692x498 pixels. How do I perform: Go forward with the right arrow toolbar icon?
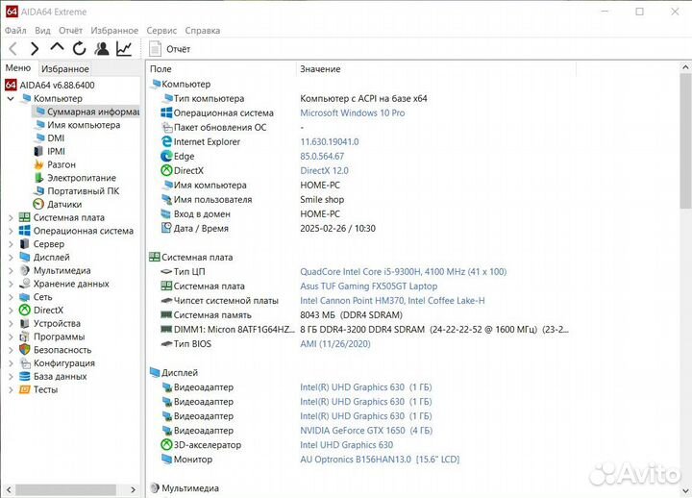pyautogui.click(x=35, y=49)
